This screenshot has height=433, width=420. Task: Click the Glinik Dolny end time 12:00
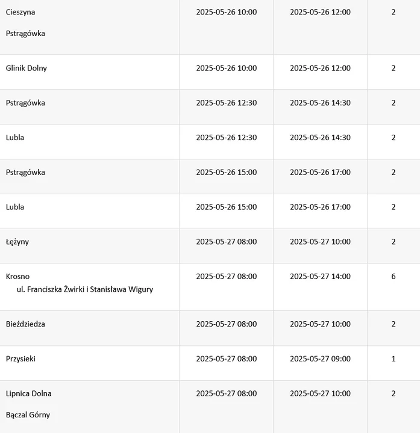click(320, 68)
